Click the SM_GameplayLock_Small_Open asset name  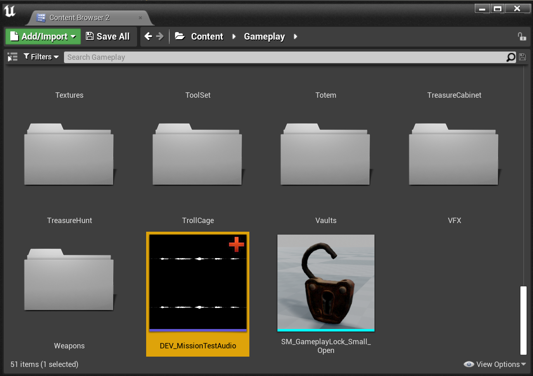click(326, 346)
